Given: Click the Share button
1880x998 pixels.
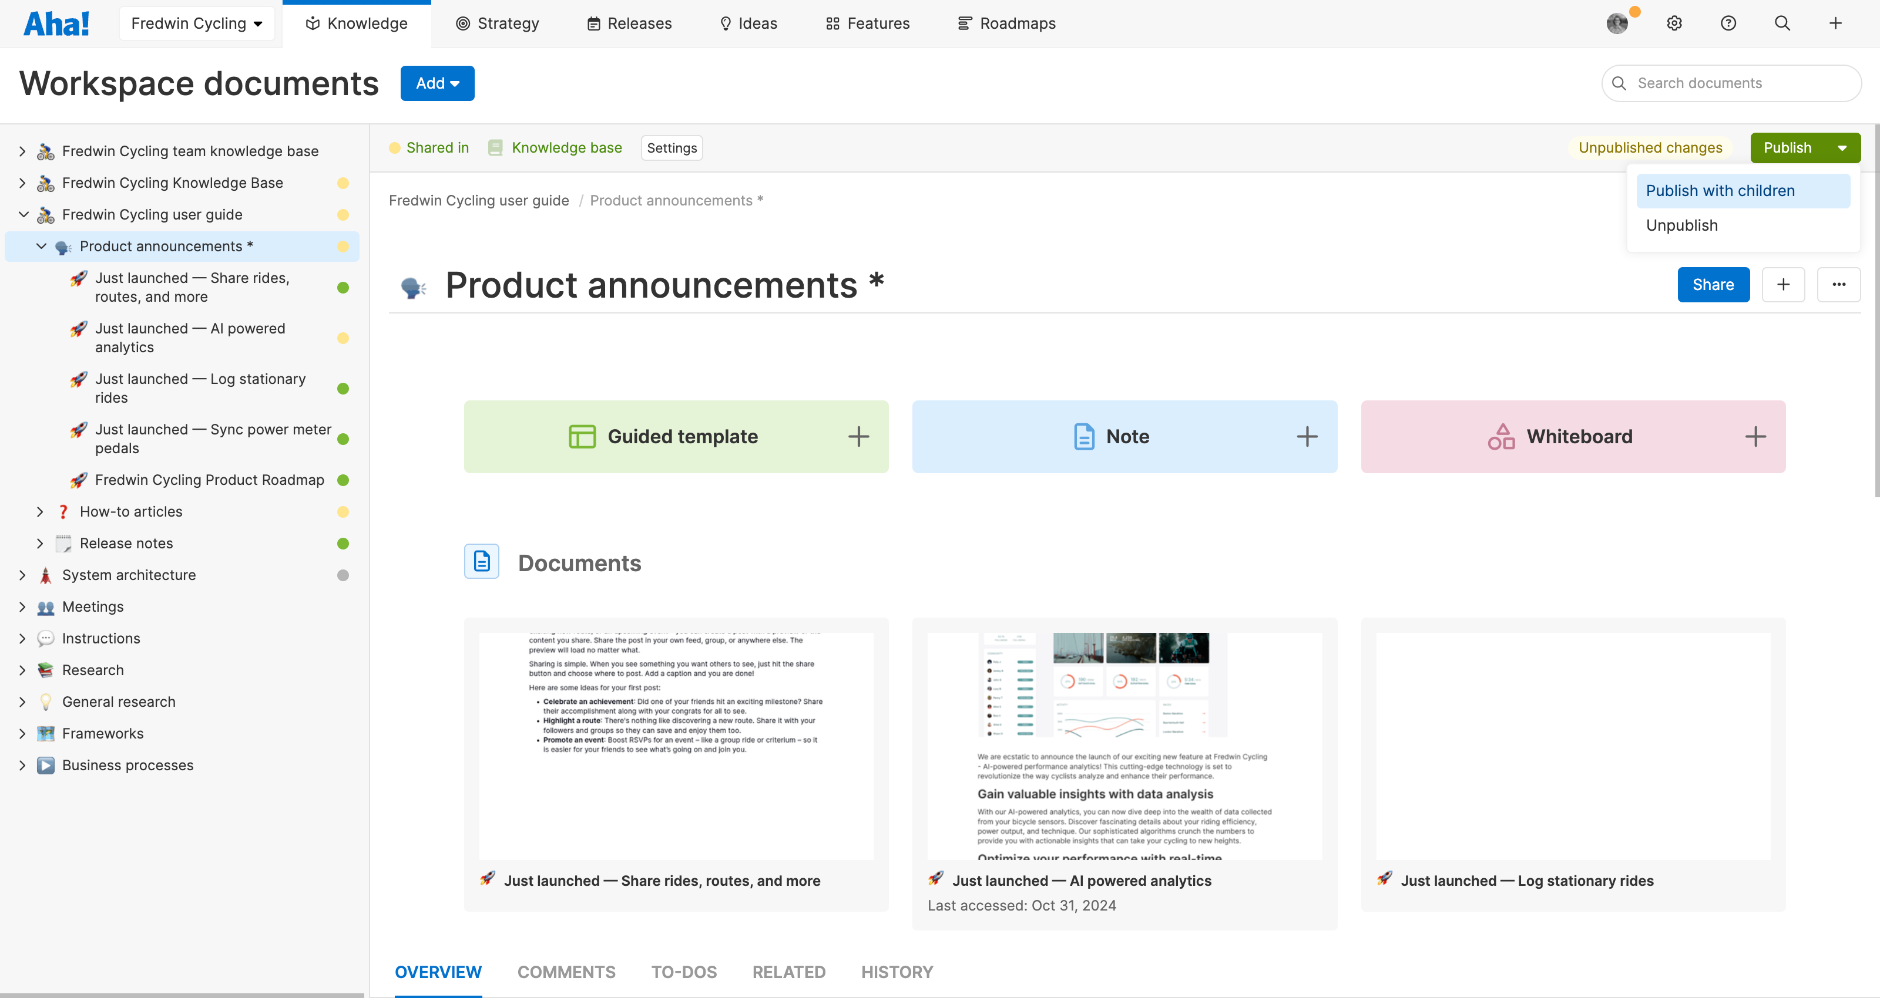Looking at the screenshot, I should click(1713, 285).
